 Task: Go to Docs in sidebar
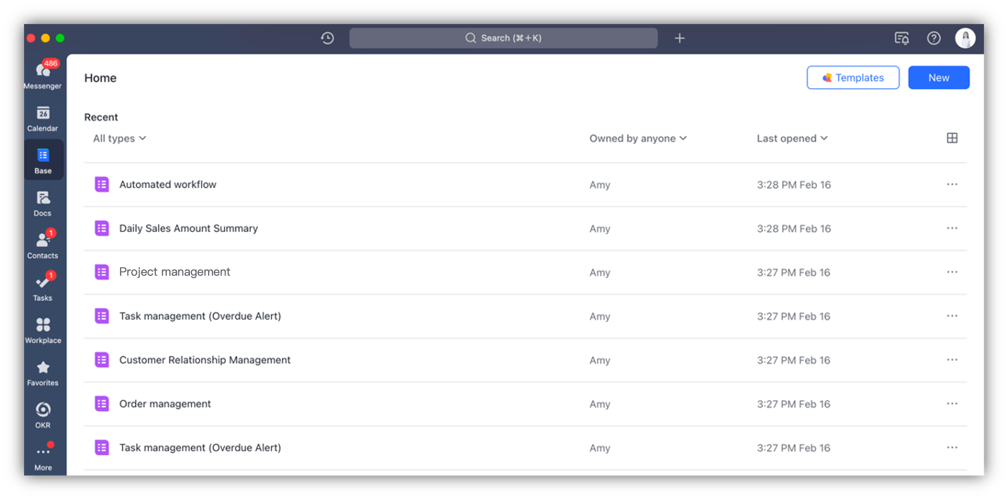(43, 203)
